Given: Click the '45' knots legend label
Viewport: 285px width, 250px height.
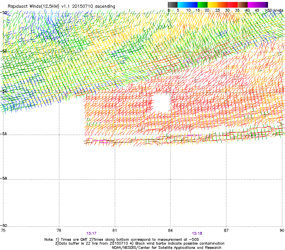Looking at the screenshot, I should click(257, 10).
